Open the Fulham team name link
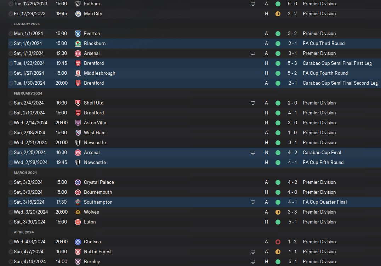The width and height of the screenshot is (381, 266). coord(92,4)
